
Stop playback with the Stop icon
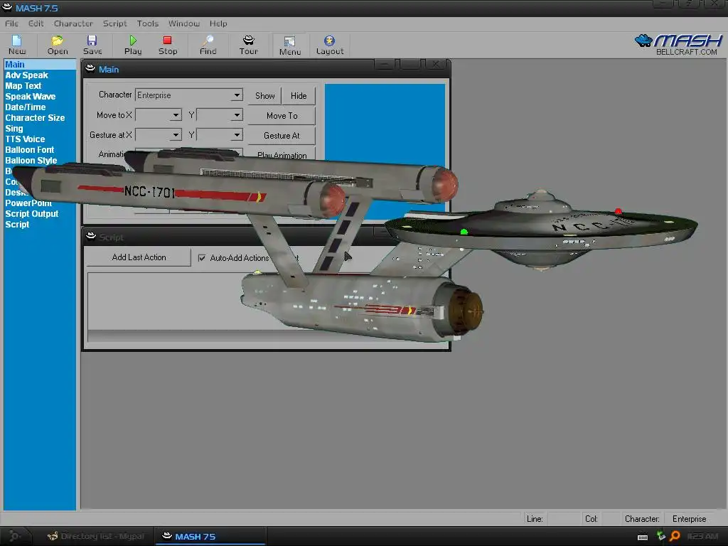[x=168, y=45]
